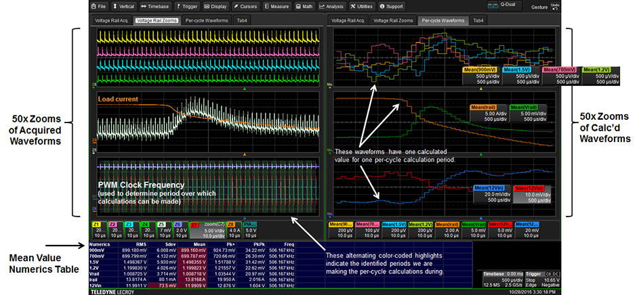Open the Timebase menu
637x295 pixels.
(155, 6)
